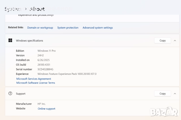The image size is (181, 120).
Task: Open Microsoft Software License Terms link
Action: (x=36, y=83)
